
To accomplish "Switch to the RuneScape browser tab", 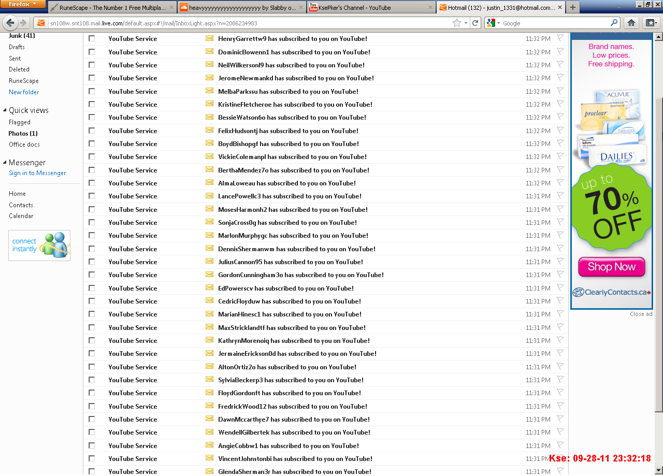I will click(112, 8).
